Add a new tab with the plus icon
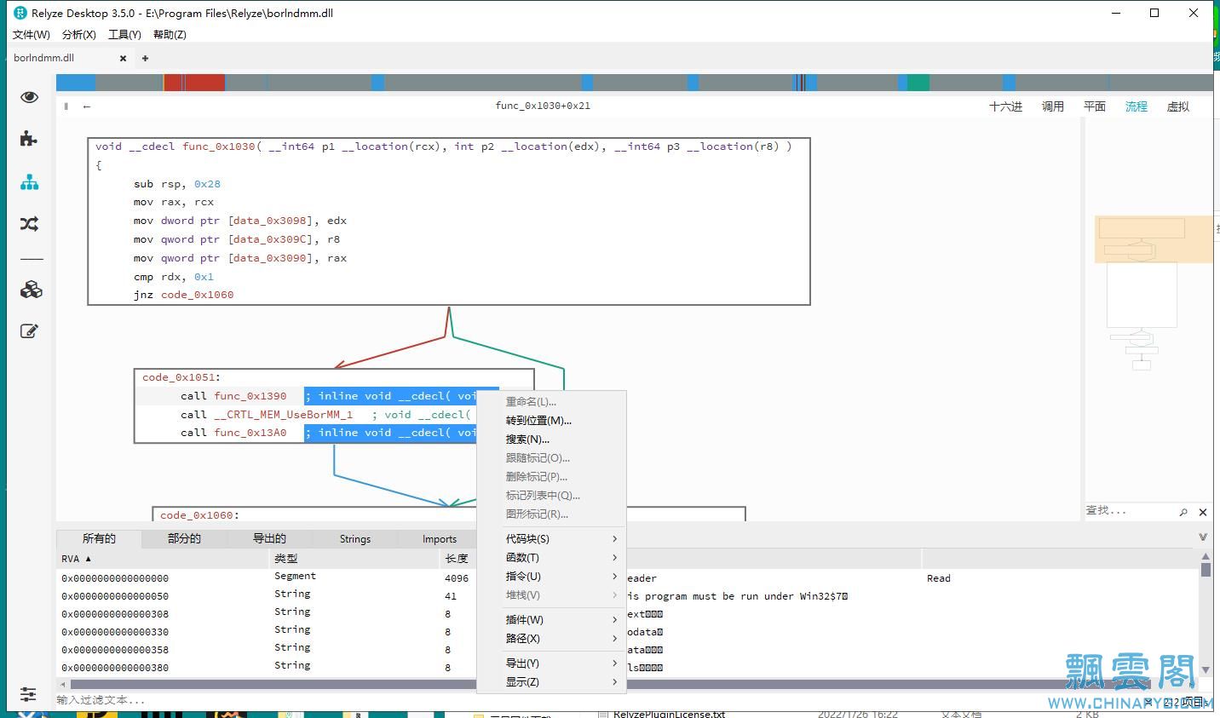The height and width of the screenshot is (718, 1220). click(145, 59)
